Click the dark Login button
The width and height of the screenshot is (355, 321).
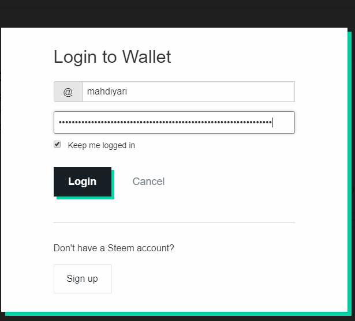[83, 182]
